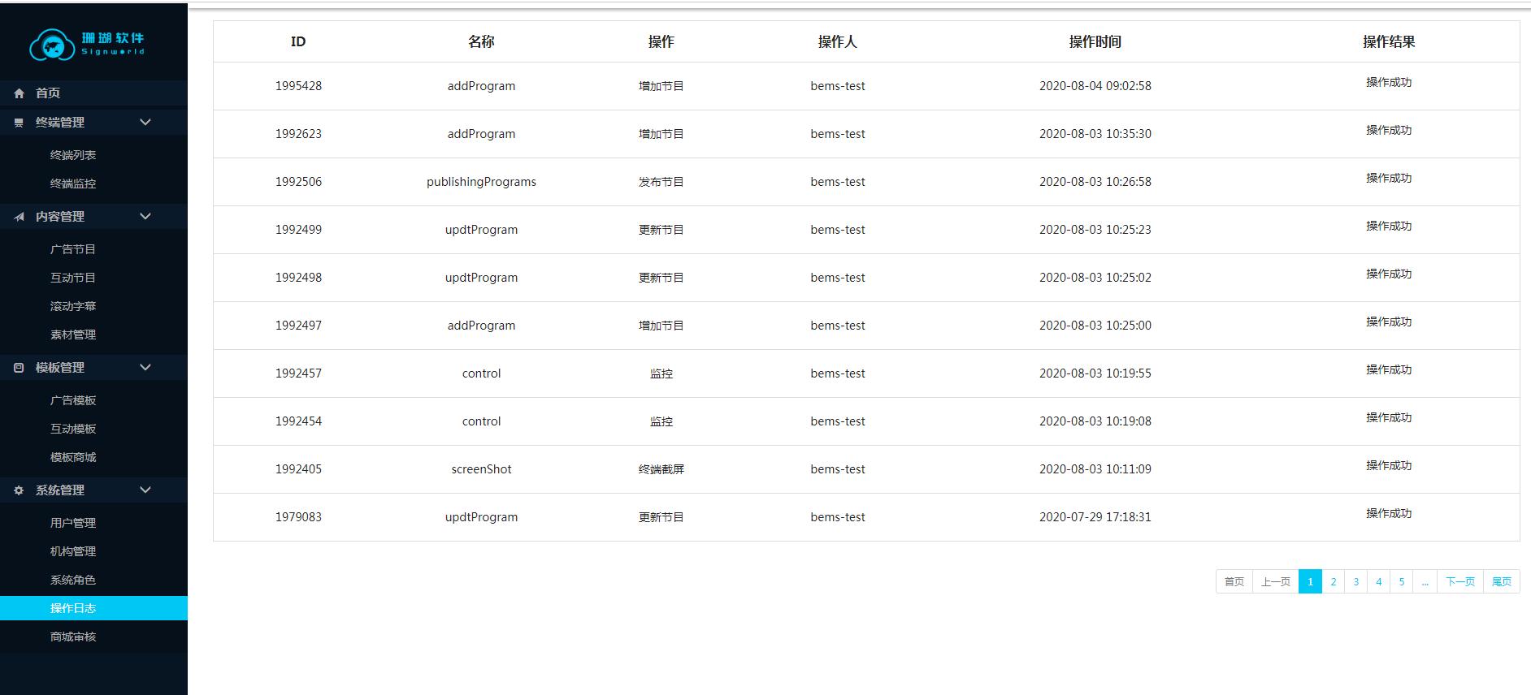1531x695 pixels.
Task: Click bems-test operator in row 1995428
Action: click(x=838, y=86)
